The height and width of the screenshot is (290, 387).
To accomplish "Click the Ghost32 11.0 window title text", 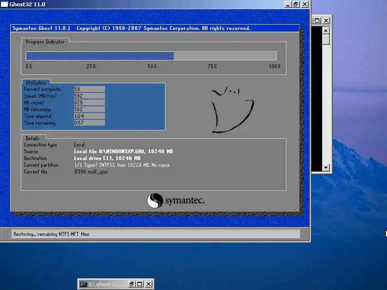I will tap(27, 4).
